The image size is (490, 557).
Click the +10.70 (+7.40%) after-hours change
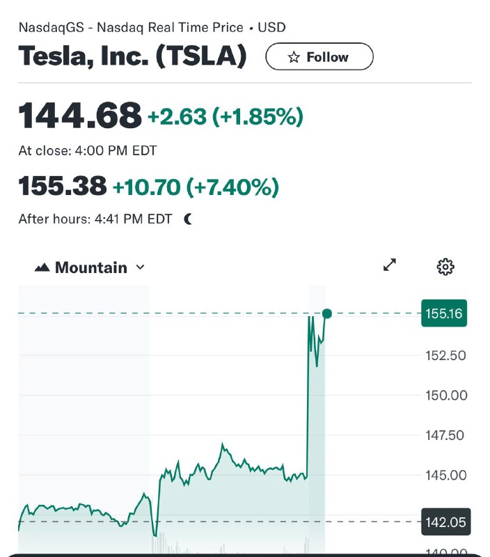[x=196, y=187]
